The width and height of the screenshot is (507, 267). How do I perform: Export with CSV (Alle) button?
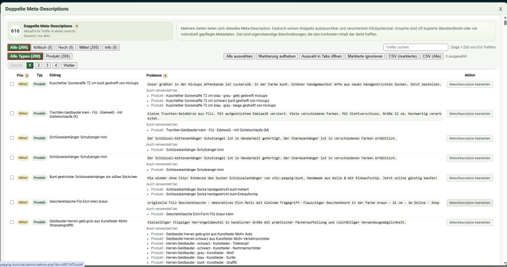pos(431,56)
